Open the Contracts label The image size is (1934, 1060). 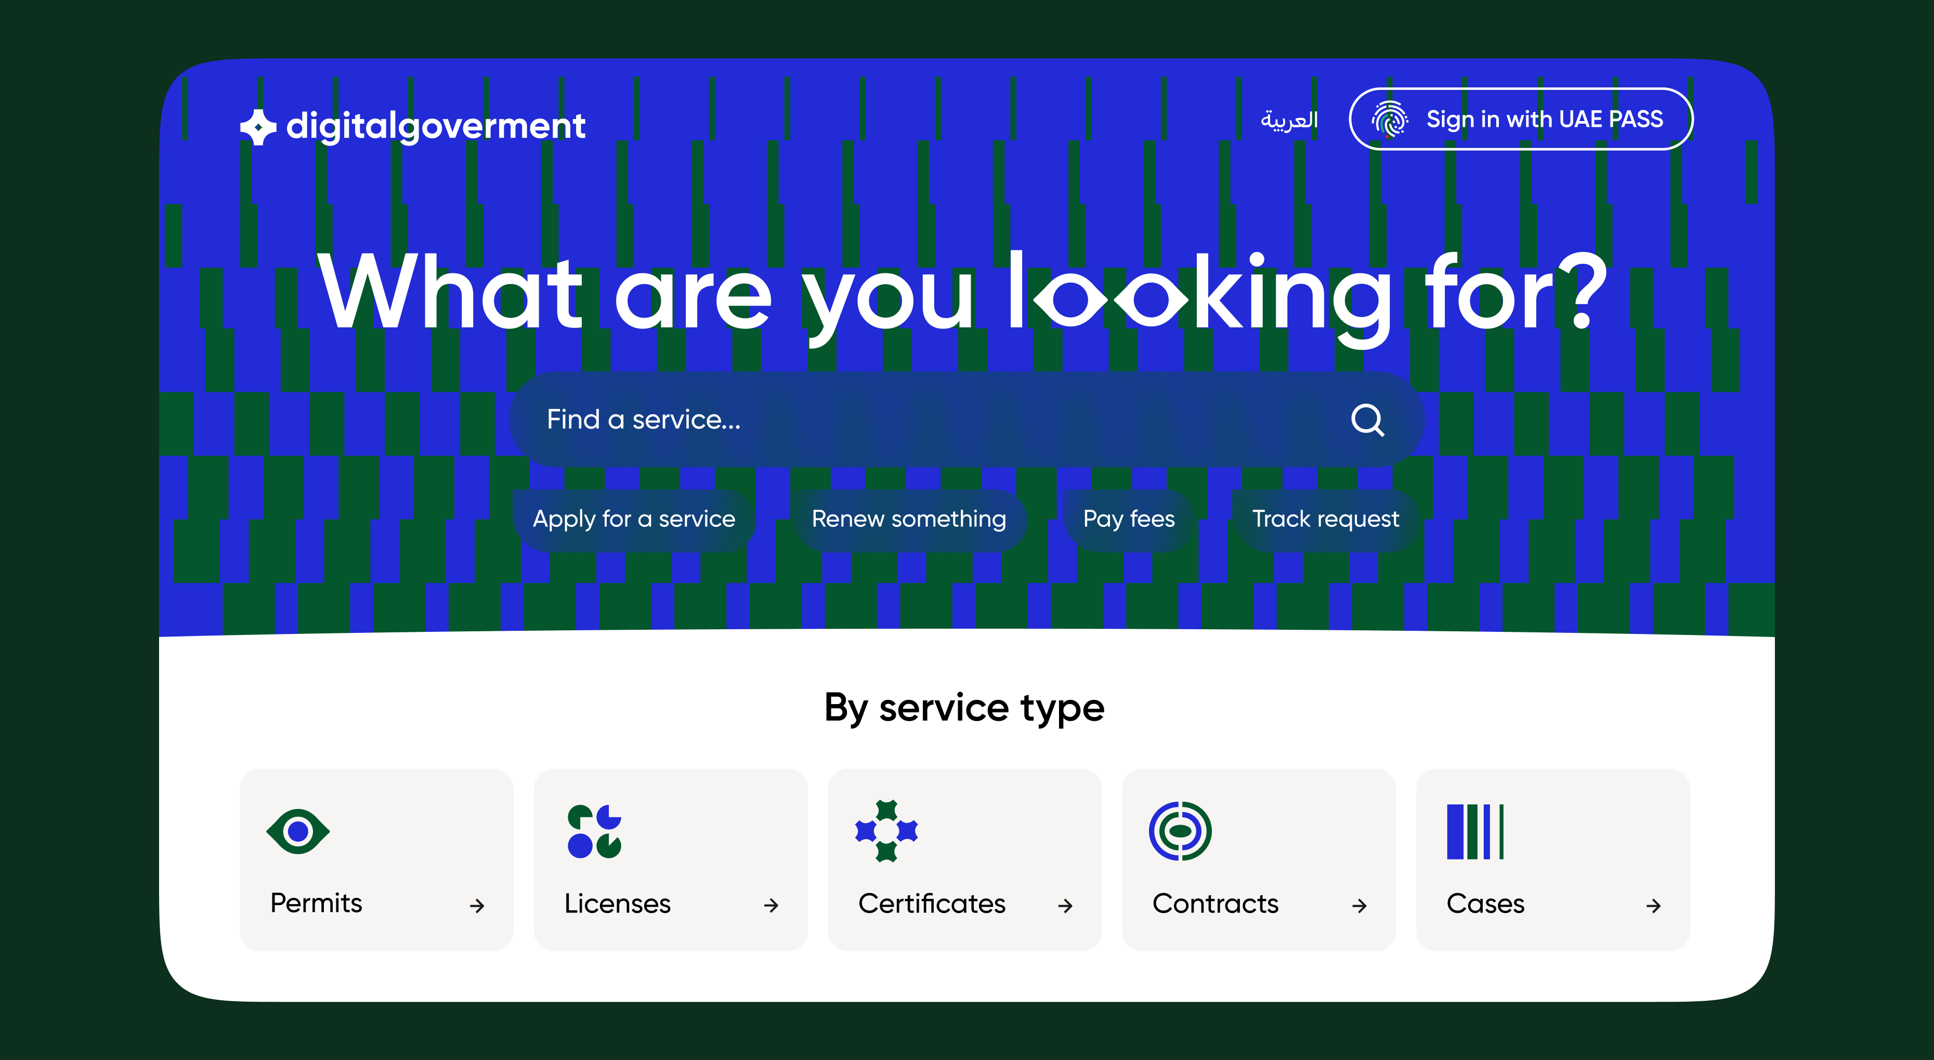(1216, 904)
